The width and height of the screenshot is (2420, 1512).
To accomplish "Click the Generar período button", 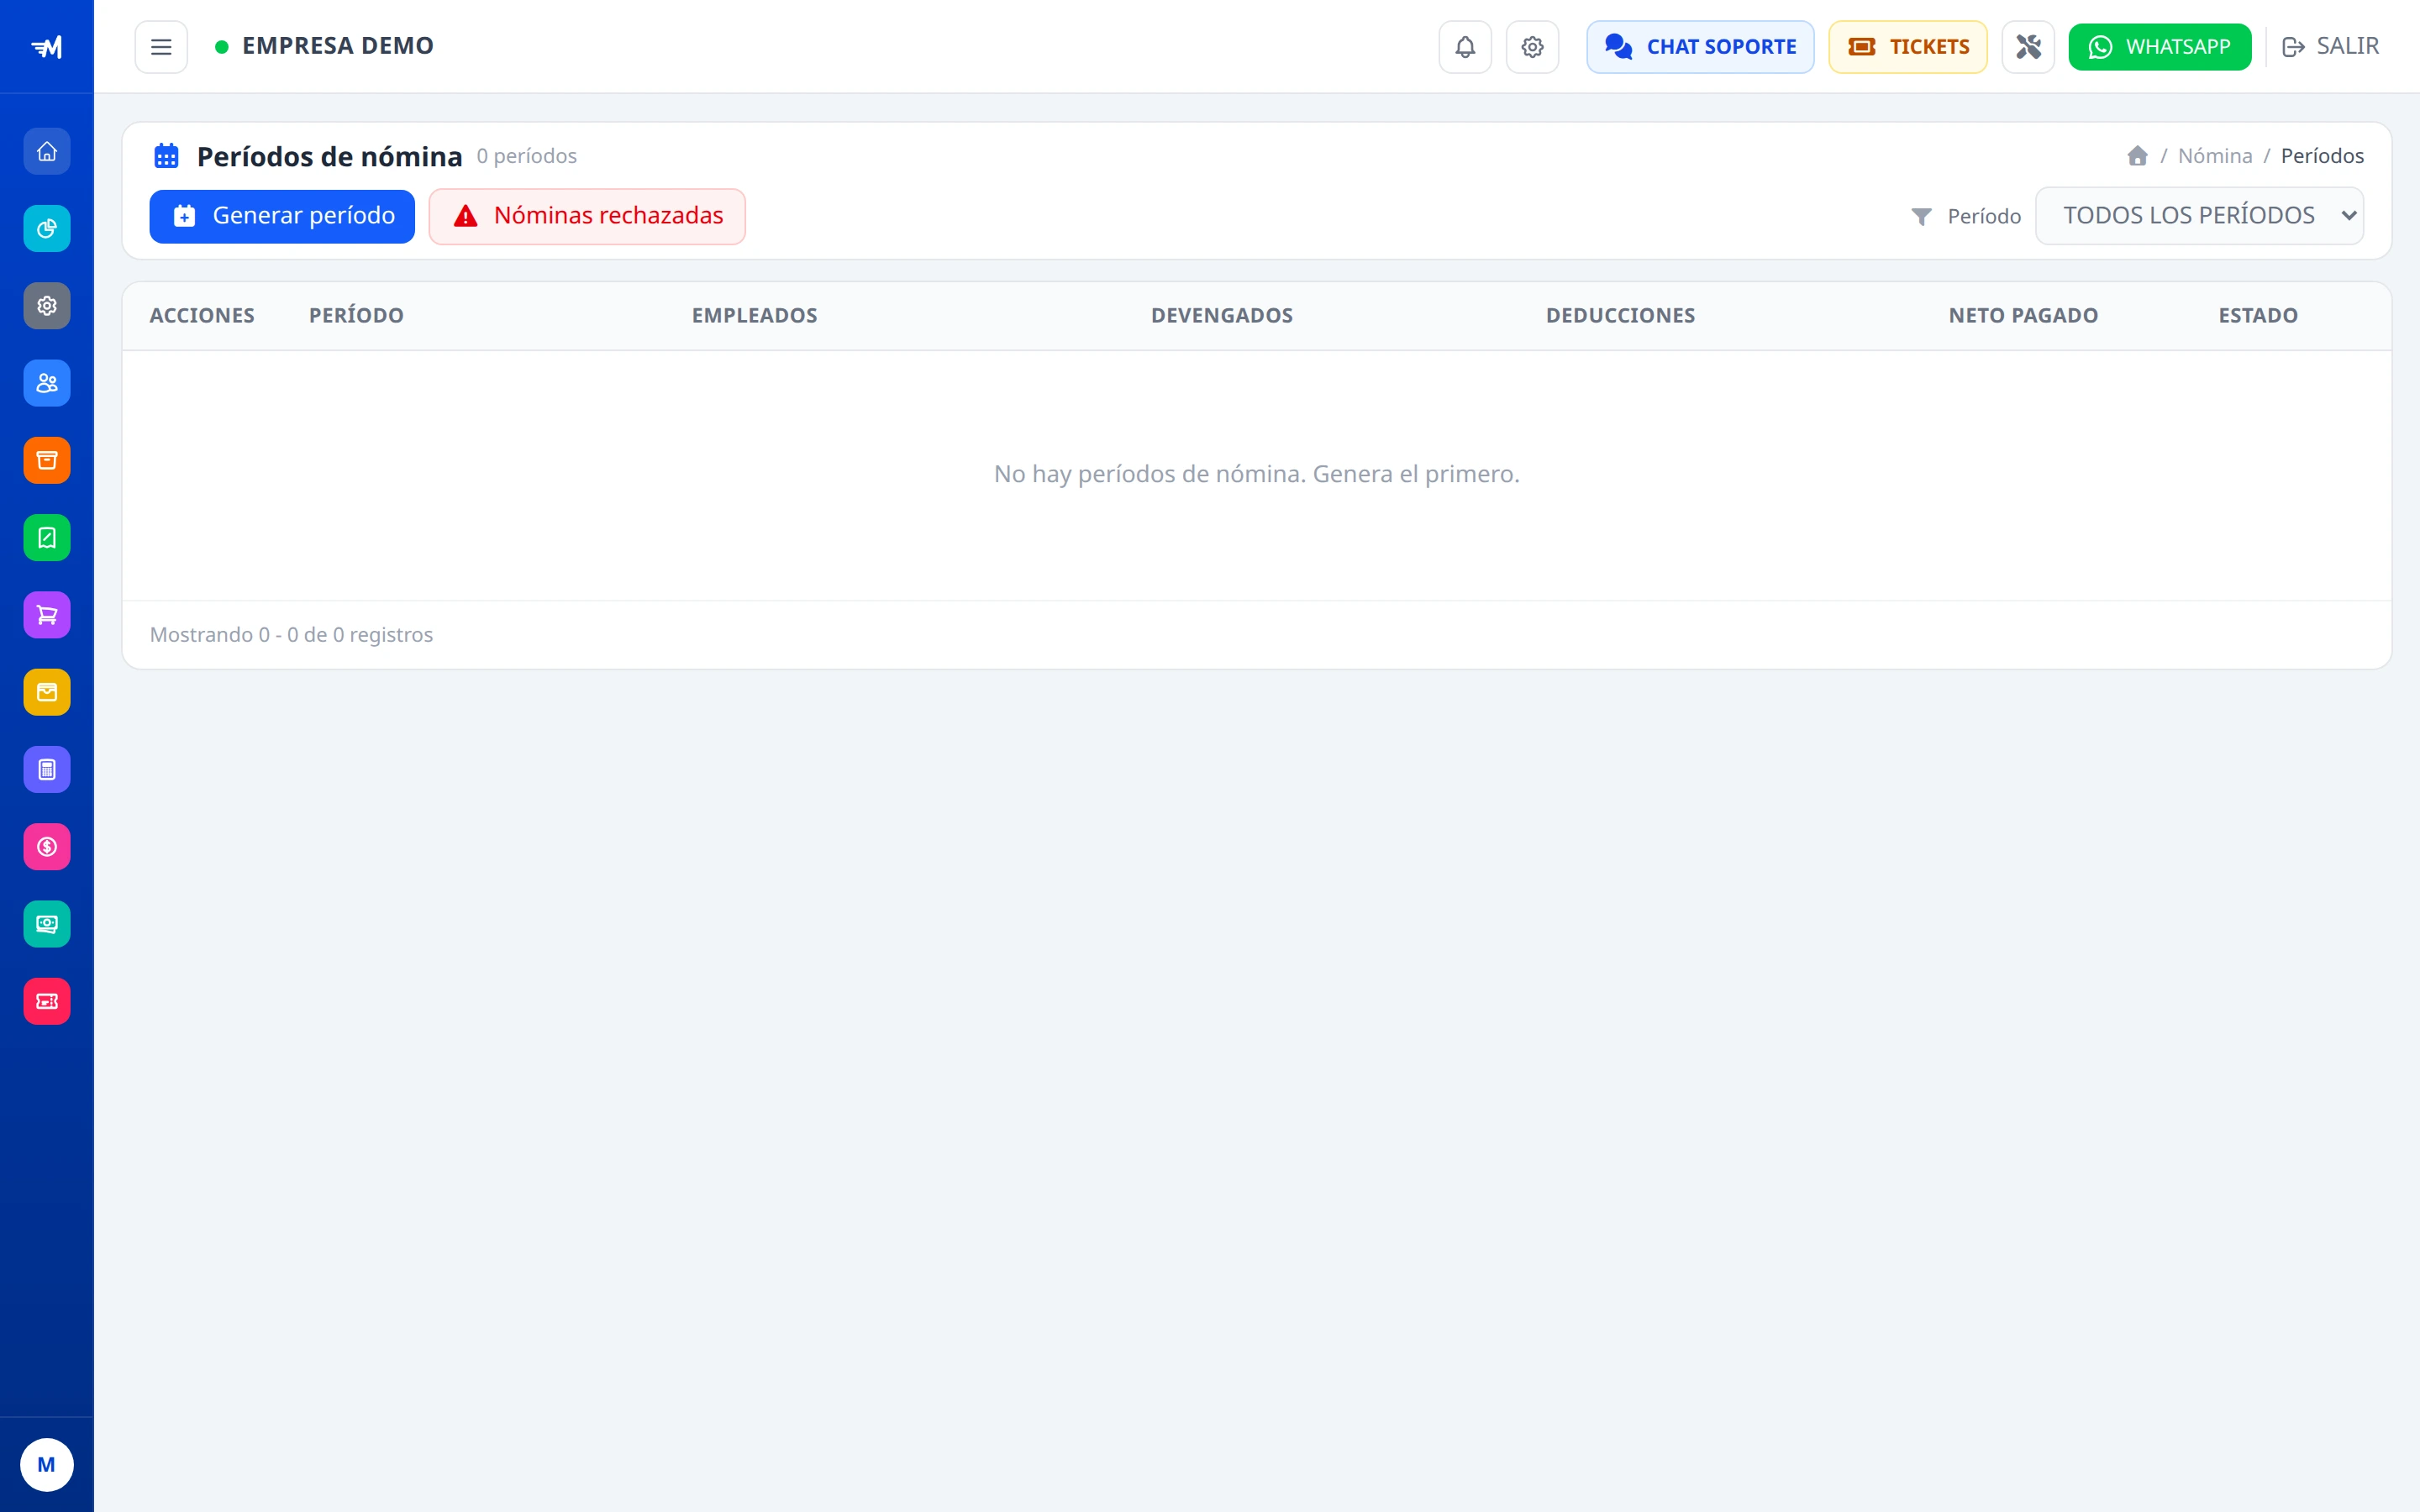I will click(x=282, y=216).
